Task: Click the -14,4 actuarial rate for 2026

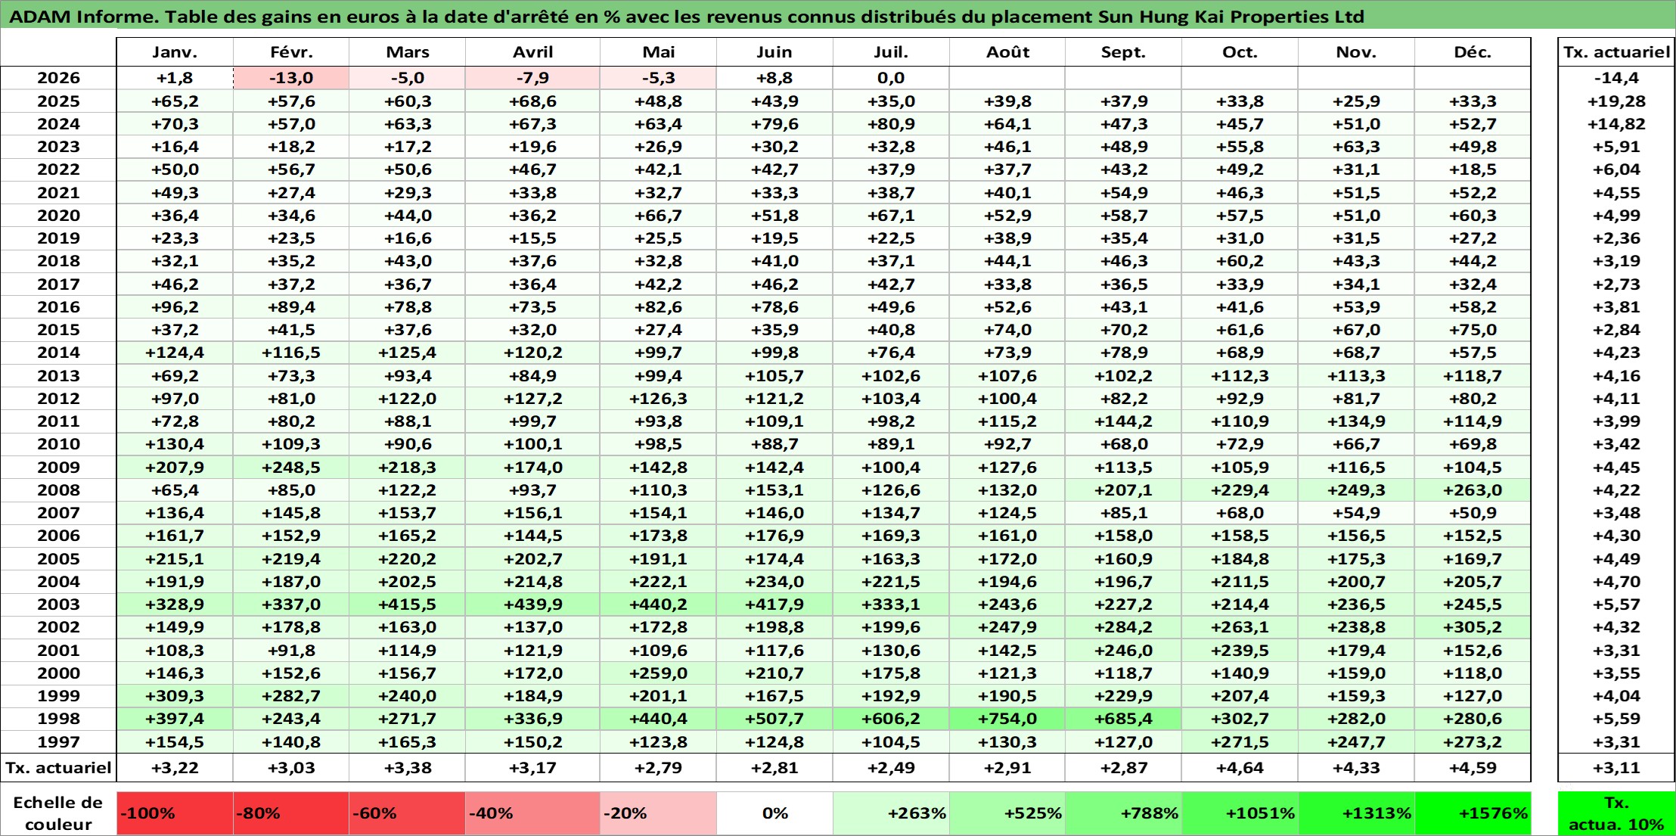Action: (x=1616, y=78)
